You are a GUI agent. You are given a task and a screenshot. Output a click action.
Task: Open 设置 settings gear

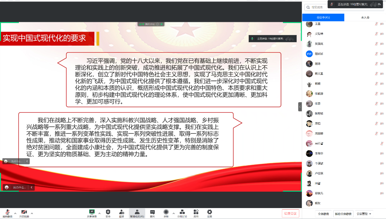[x=209, y=212]
